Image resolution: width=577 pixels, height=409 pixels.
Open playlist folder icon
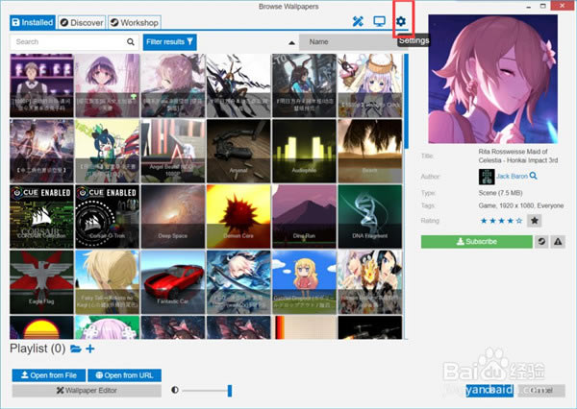click(75, 349)
